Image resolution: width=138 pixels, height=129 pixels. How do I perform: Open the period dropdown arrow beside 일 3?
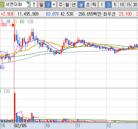coord(54,5)
